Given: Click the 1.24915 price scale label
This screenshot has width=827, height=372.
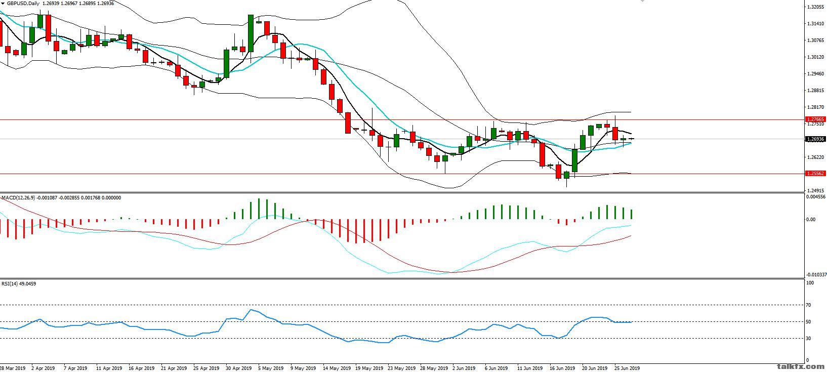Looking at the screenshot, I should tap(816, 190).
